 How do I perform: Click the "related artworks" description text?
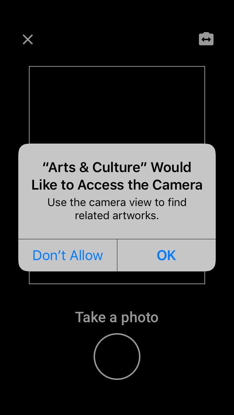[x=117, y=216]
